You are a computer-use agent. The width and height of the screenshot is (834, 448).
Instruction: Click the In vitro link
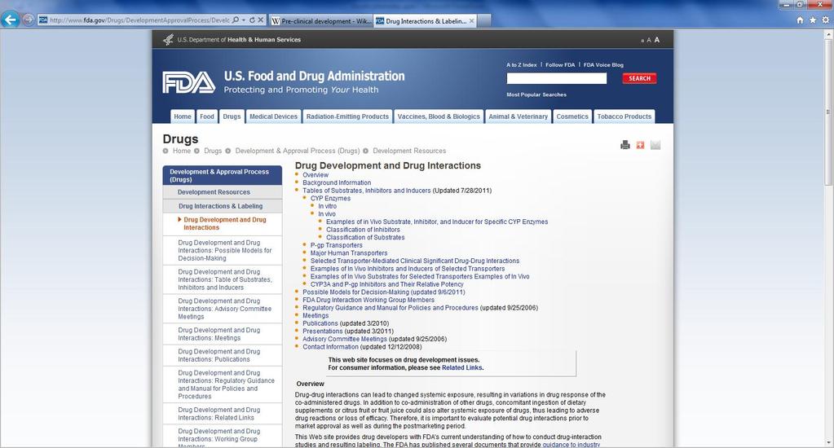(x=327, y=206)
